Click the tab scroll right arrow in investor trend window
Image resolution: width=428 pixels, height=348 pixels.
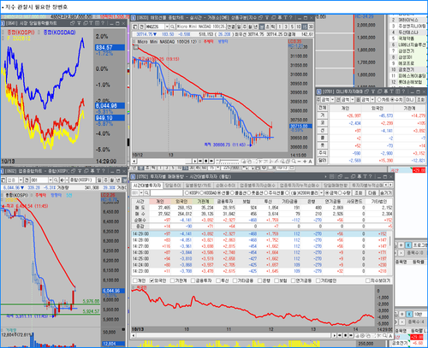(390, 186)
